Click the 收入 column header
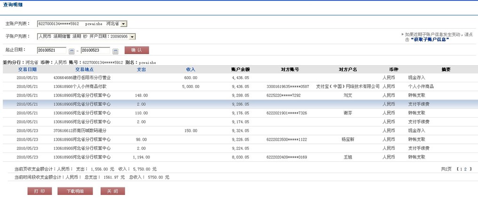Image resolution: width=478 pixels, height=215 pixels. pos(191,70)
